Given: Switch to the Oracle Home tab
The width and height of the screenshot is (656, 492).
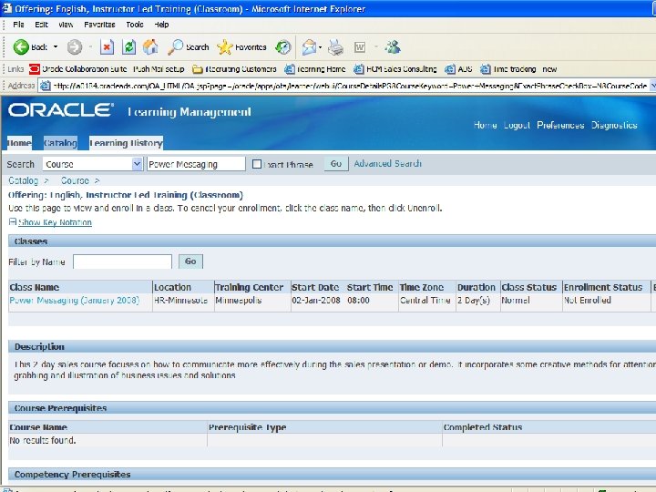Looking at the screenshot, I should [x=19, y=143].
